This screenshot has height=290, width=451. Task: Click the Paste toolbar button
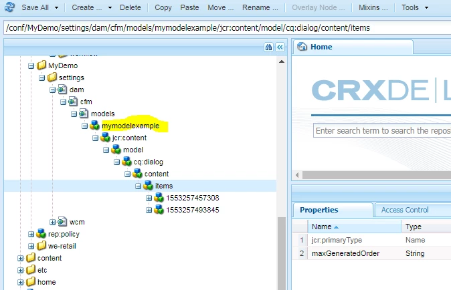pyautogui.click(x=189, y=7)
